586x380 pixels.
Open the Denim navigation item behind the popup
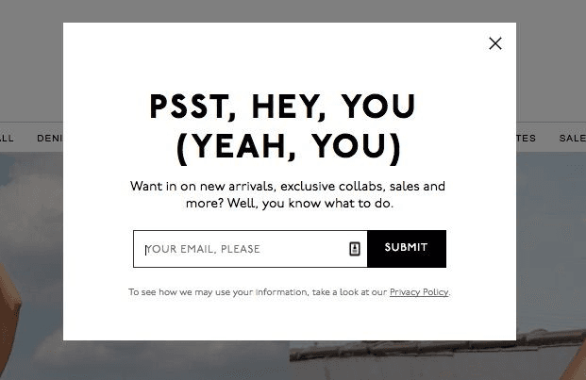(50, 138)
